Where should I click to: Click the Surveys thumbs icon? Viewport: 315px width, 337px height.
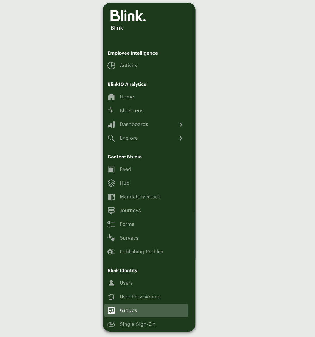pos(111,238)
